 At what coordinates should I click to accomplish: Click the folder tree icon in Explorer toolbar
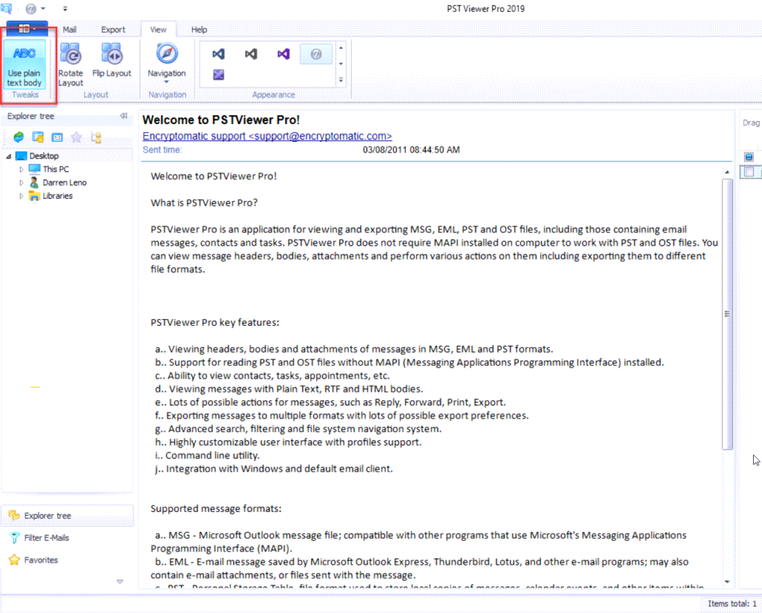[96, 138]
